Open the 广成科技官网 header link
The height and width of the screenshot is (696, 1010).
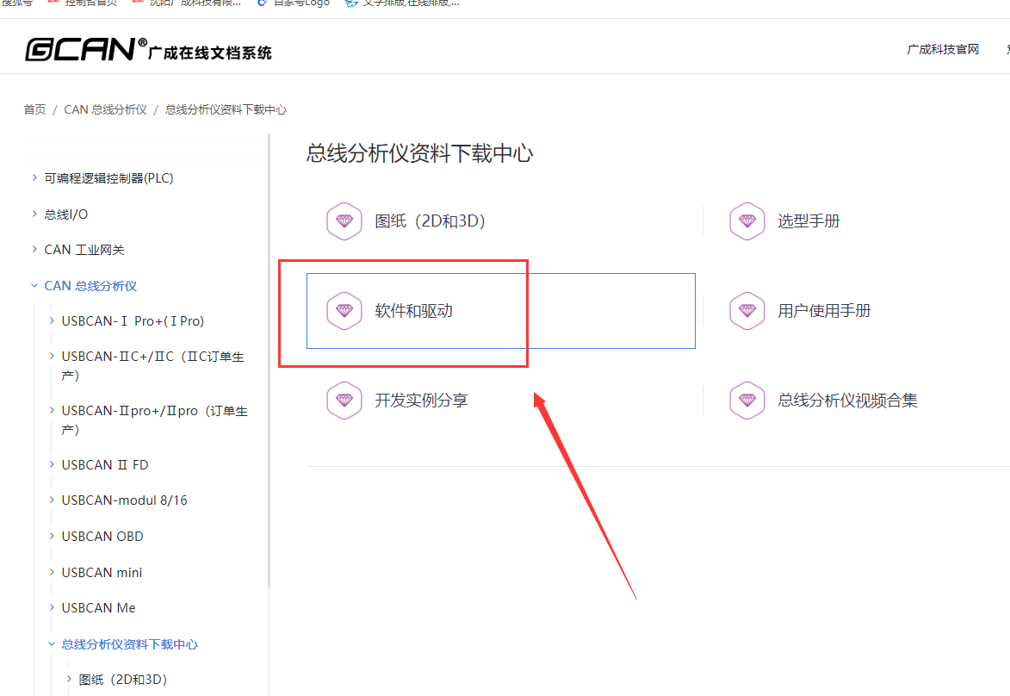pos(943,49)
